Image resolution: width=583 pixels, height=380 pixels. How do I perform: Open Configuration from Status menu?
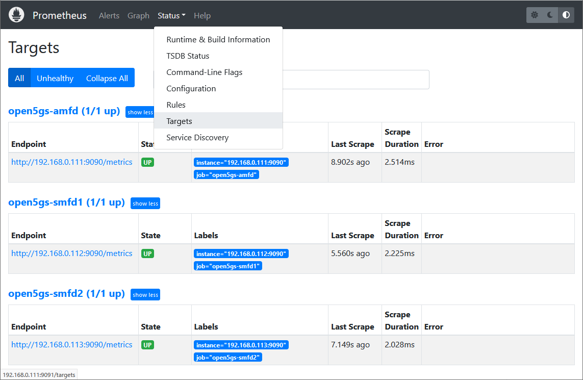tap(218, 88)
